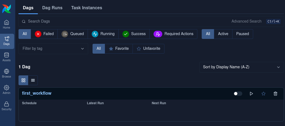Switch to the Dag Runs tab
Screen dimensions: 285x126
pos(52,8)
